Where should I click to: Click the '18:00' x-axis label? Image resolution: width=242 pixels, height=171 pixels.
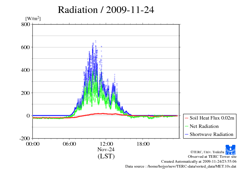click(x=143, y=144)
